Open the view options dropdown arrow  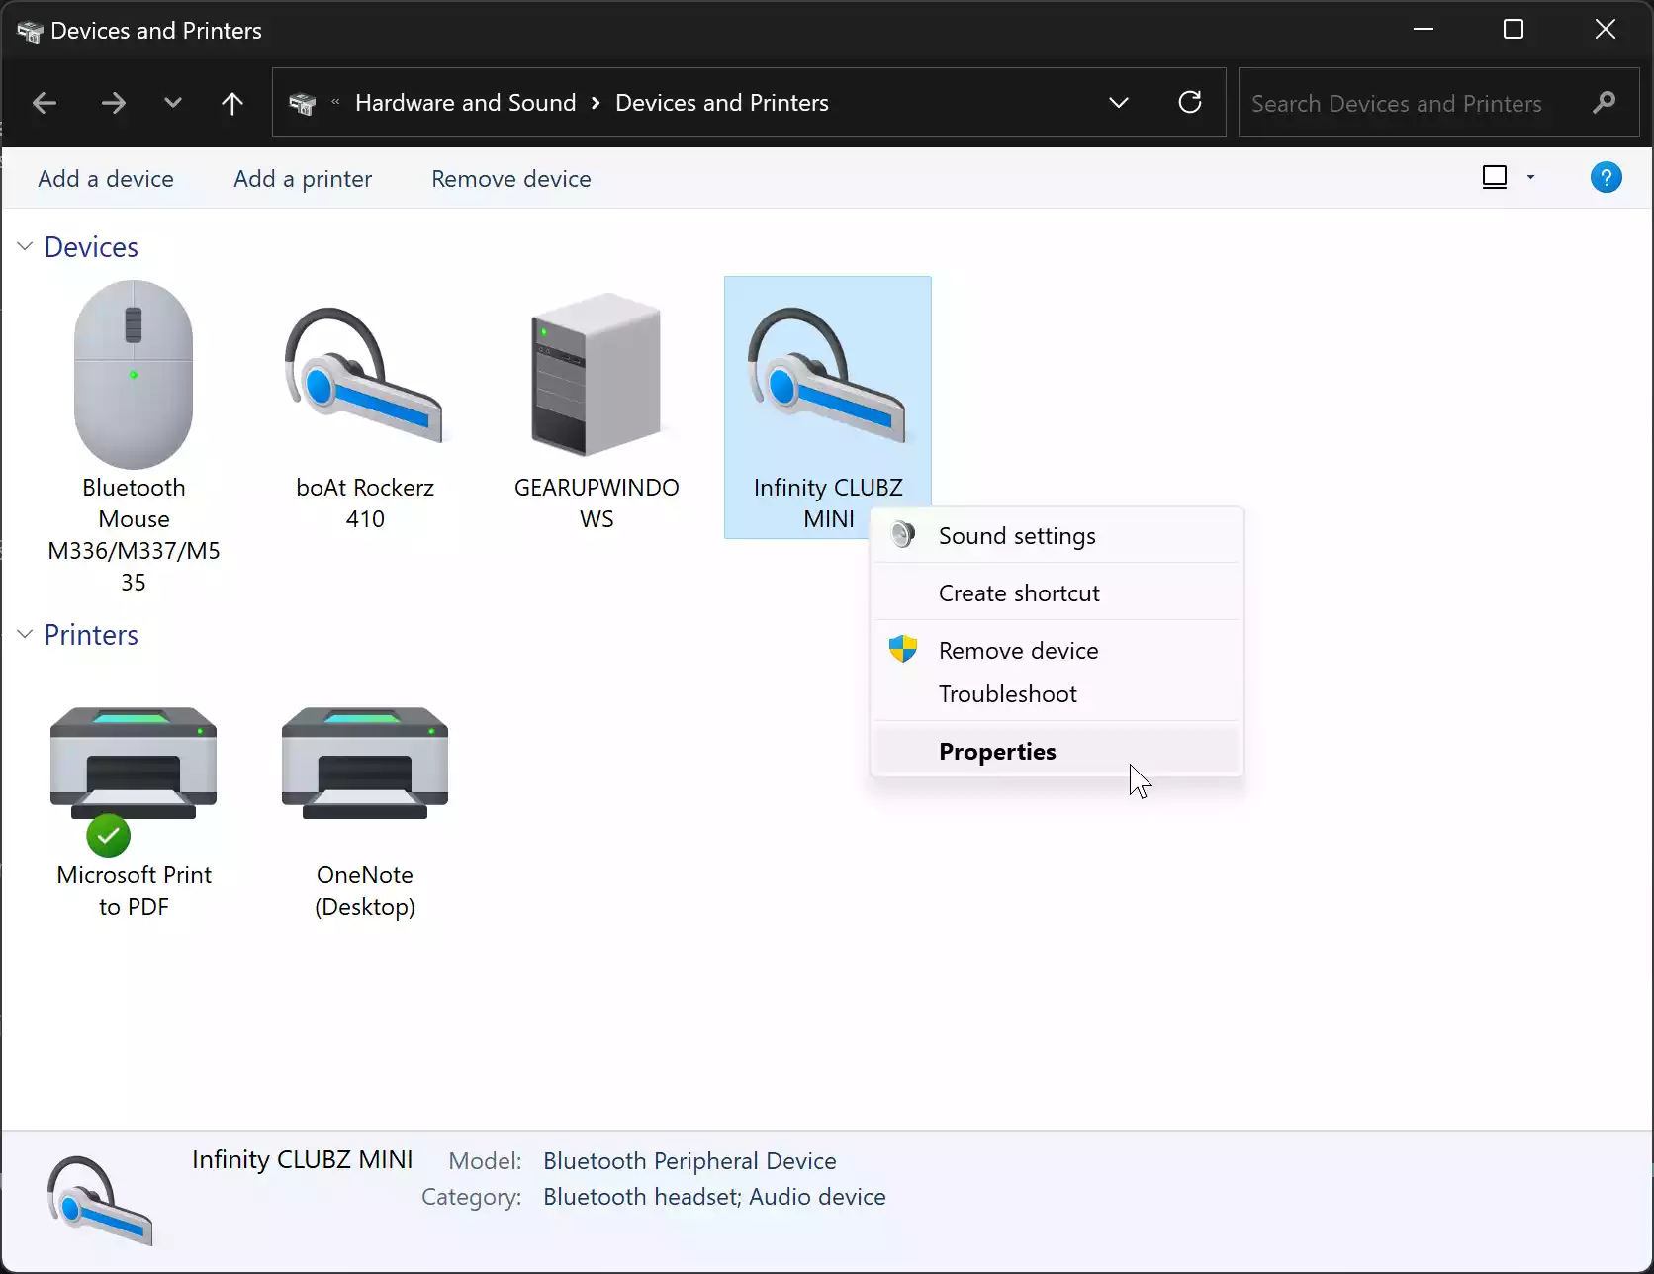[x=1530, y=177]
